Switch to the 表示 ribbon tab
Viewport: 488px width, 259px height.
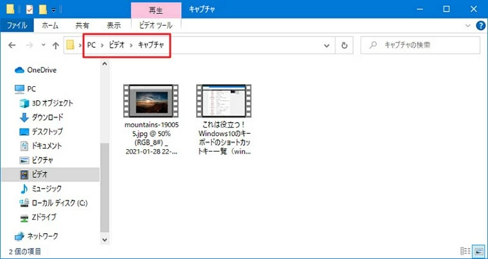coord(114,26)
